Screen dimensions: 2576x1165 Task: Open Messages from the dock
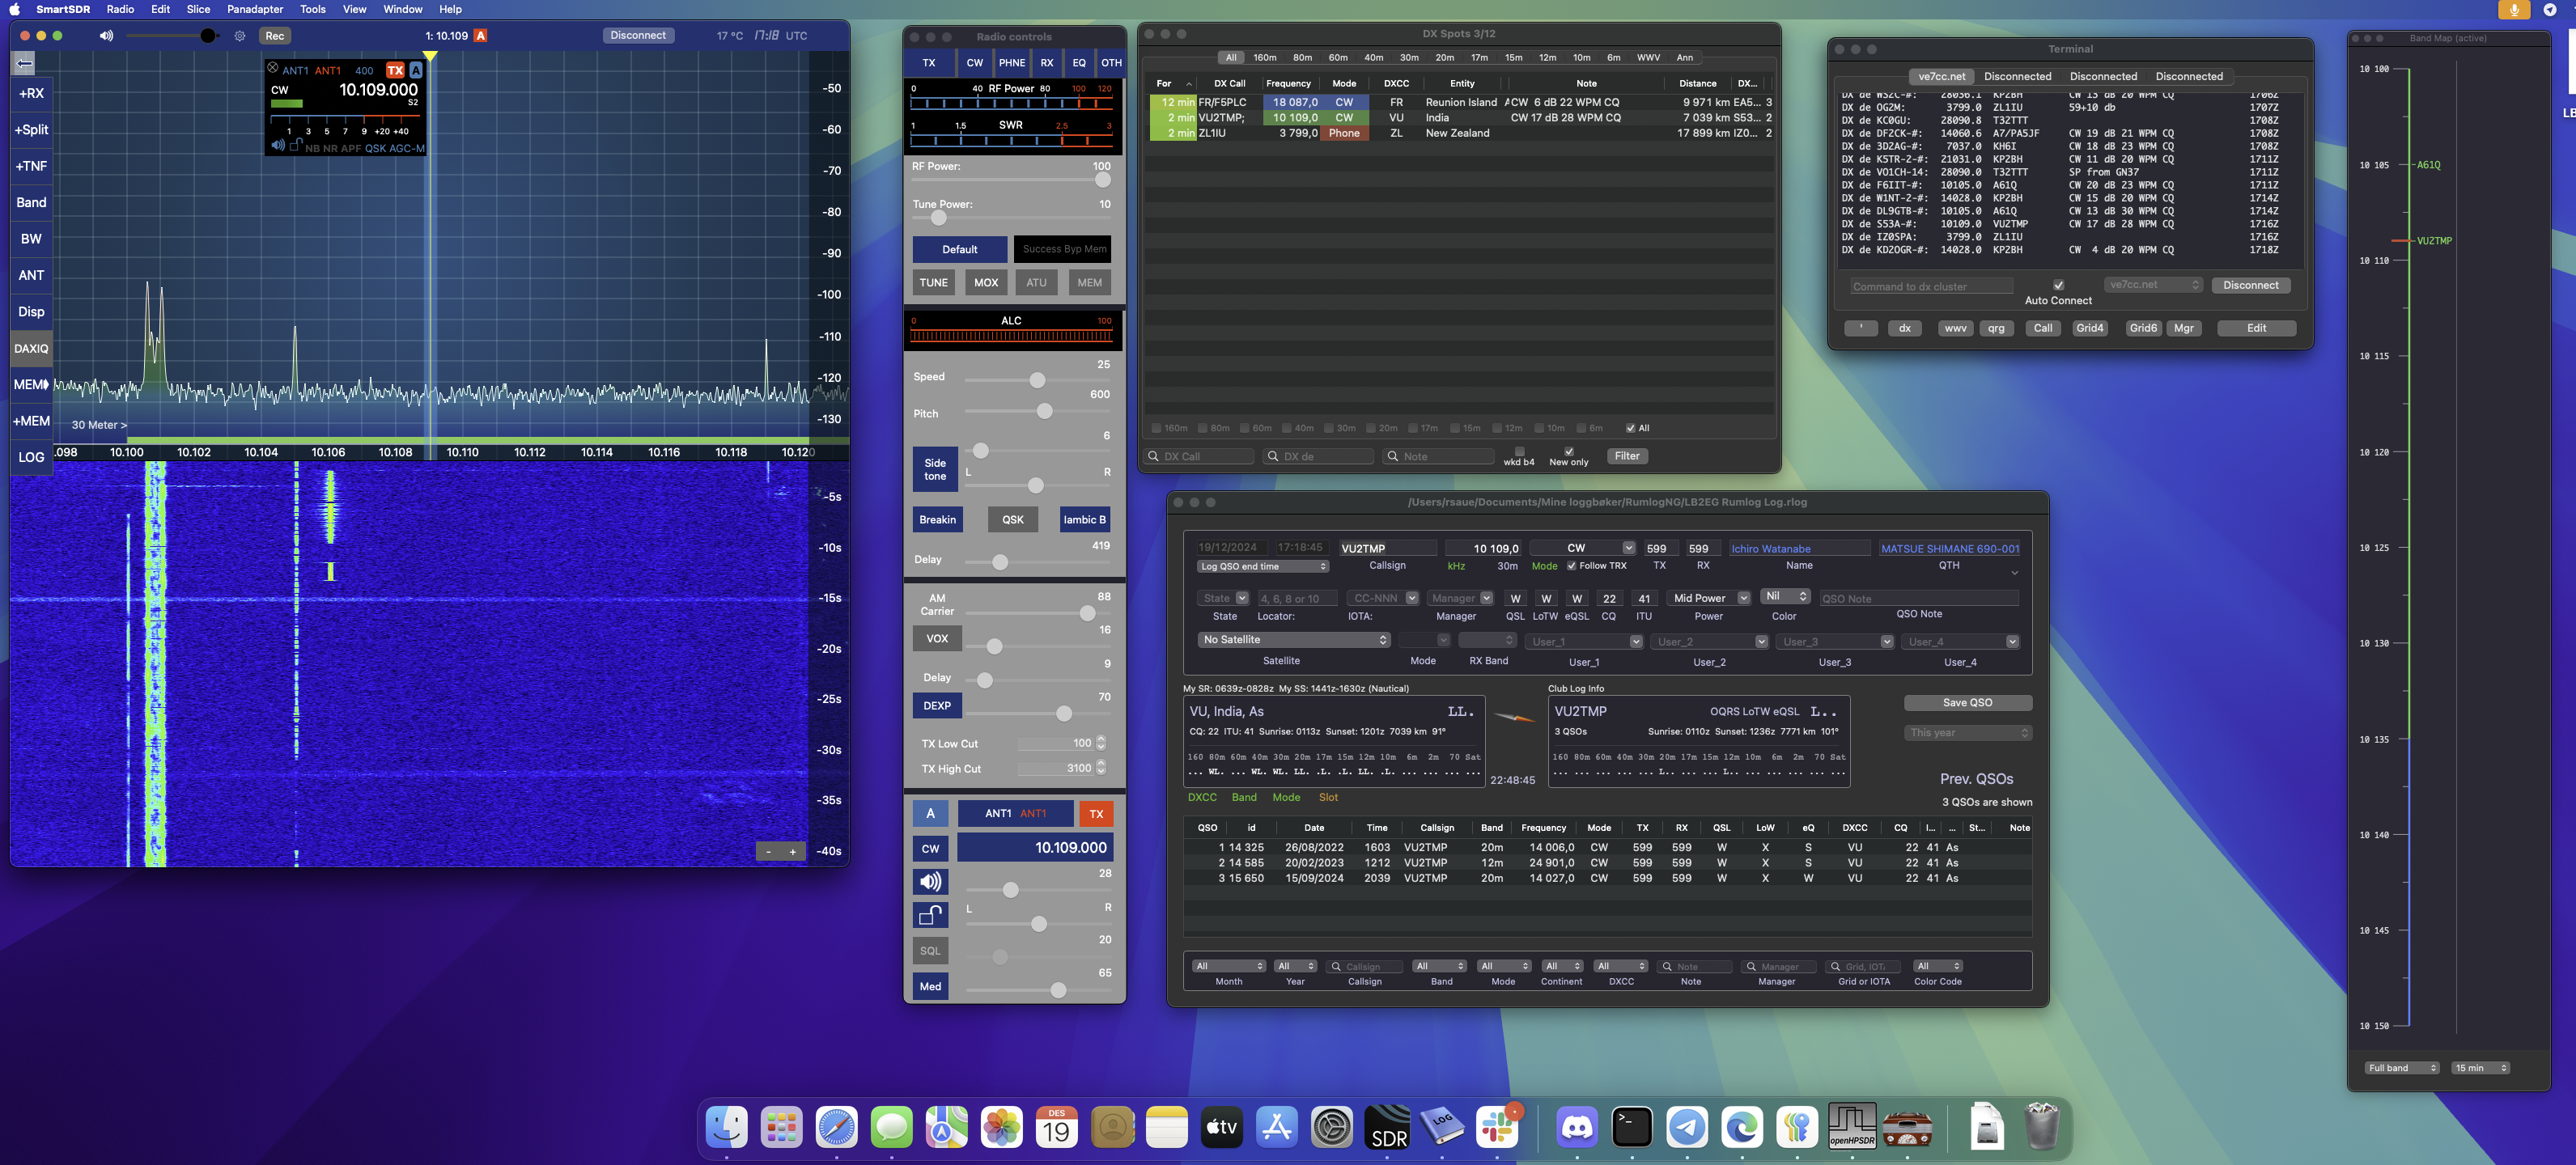click(x=891, y=1127)
